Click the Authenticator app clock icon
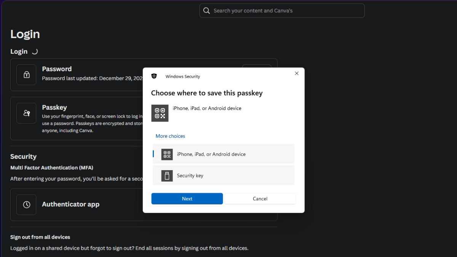 [x=26, y=204]
